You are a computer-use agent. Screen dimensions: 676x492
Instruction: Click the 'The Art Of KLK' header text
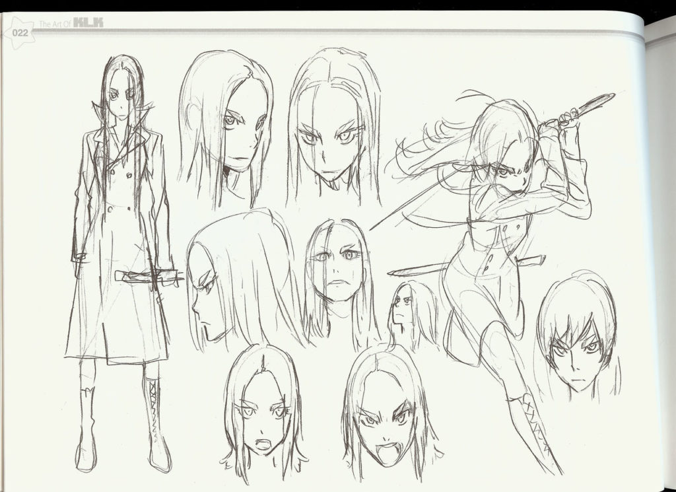71,24
